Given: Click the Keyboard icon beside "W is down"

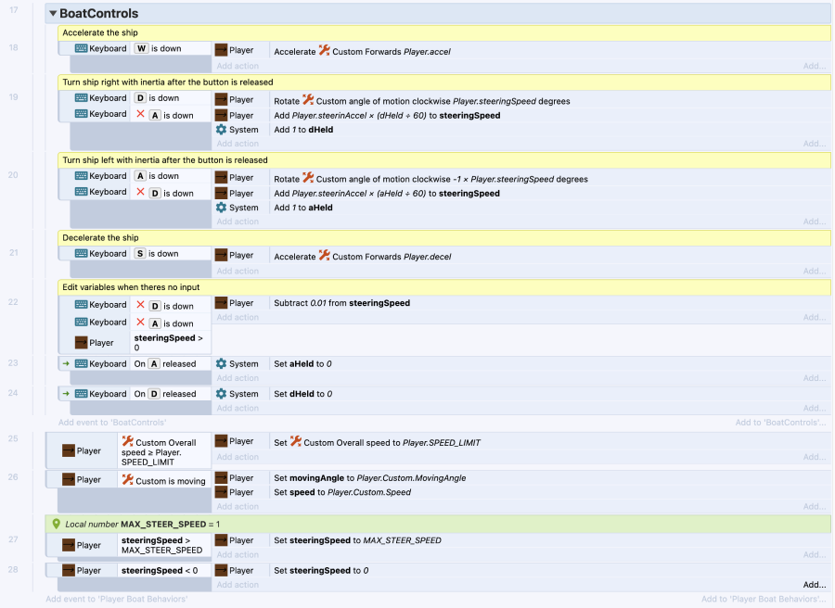Looking at the screenshot, I should (x=82, y=49).
